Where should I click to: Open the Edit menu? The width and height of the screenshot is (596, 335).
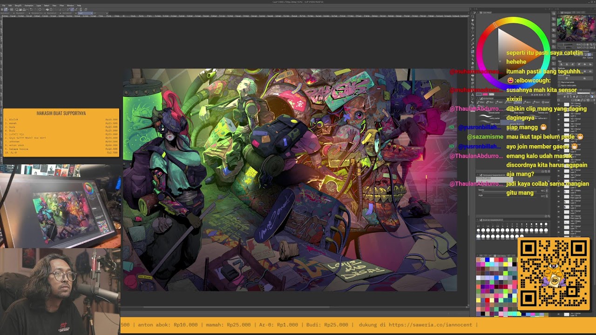pos(10,6)
